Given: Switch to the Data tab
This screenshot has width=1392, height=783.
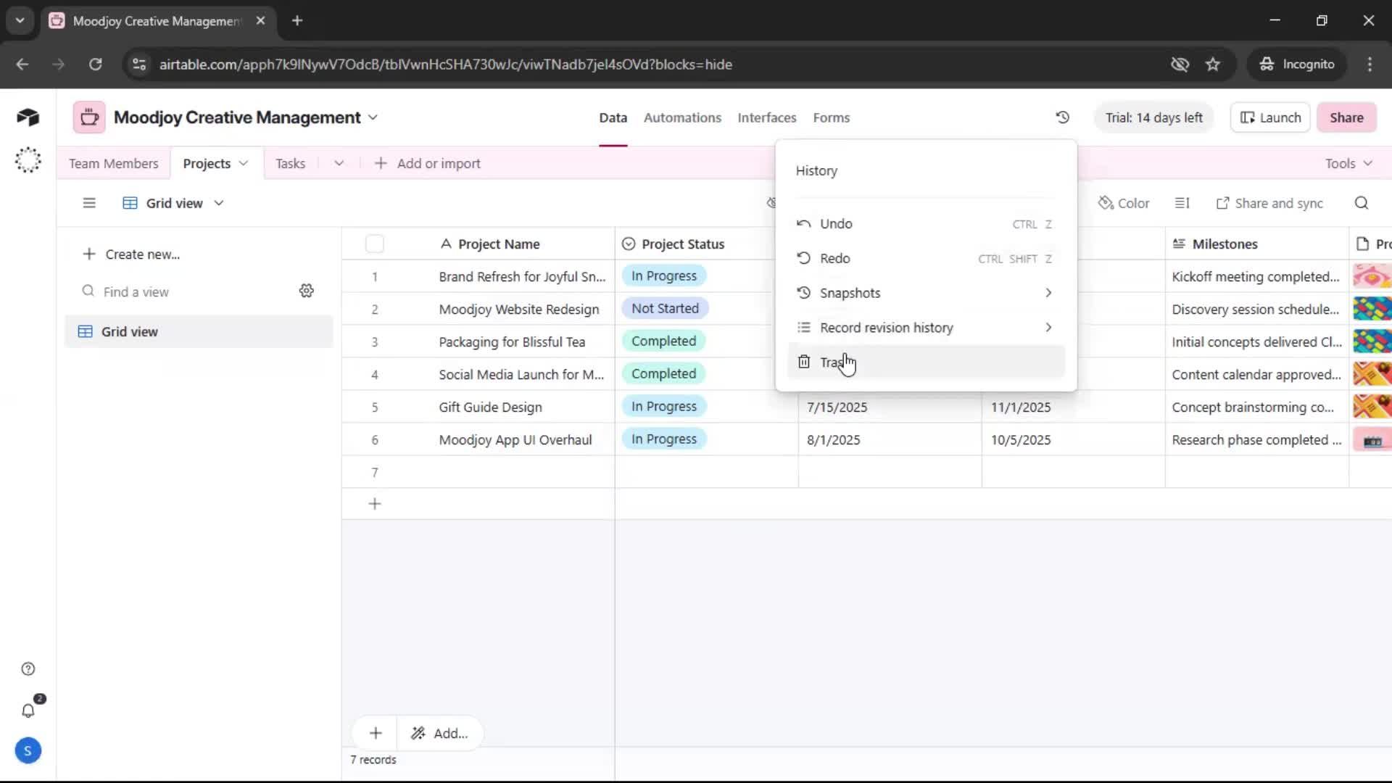Looking at the screenshot, I should [x=613, y=117].
